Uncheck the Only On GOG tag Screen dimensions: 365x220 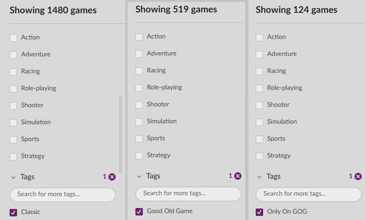point(259,212)
